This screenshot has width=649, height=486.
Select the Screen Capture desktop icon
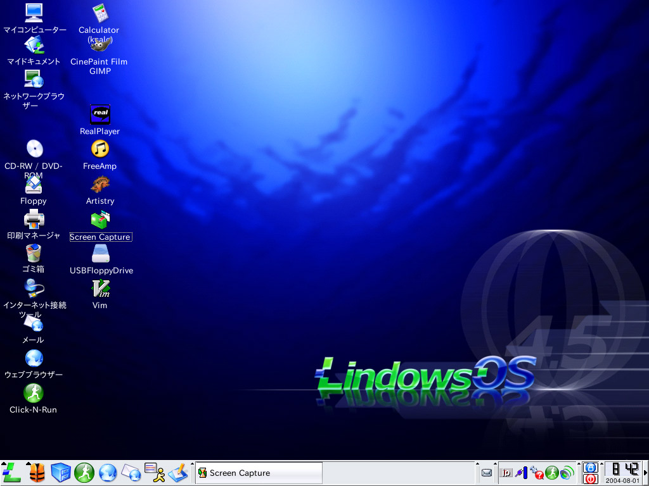coord(100,220)
